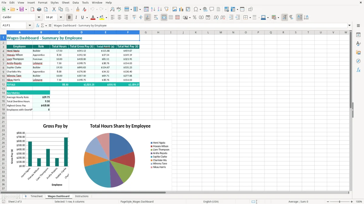Image resolution: width=364 pixels, height=204 pixels.
Task: Open Sidebar Functions panel
Action: coord(358,70)
